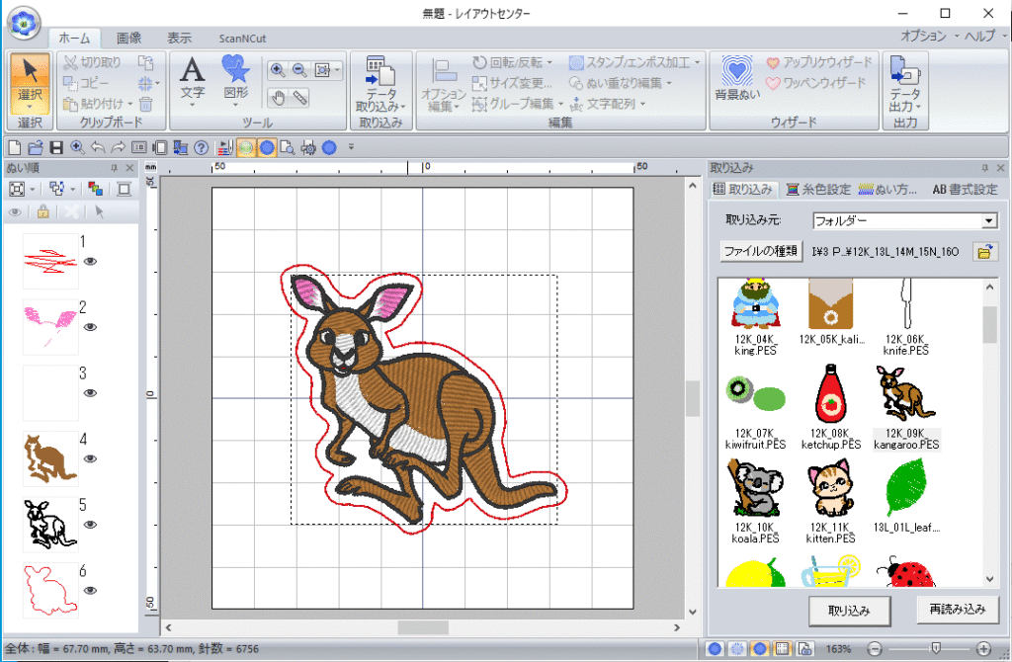Toggle eye icon for sewing order item 6
The image size is (1012, 662).
[x=90, y=590]
